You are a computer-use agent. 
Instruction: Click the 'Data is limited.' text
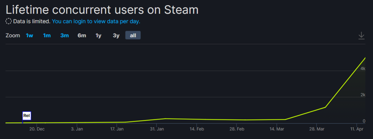(x=32, y=21)
